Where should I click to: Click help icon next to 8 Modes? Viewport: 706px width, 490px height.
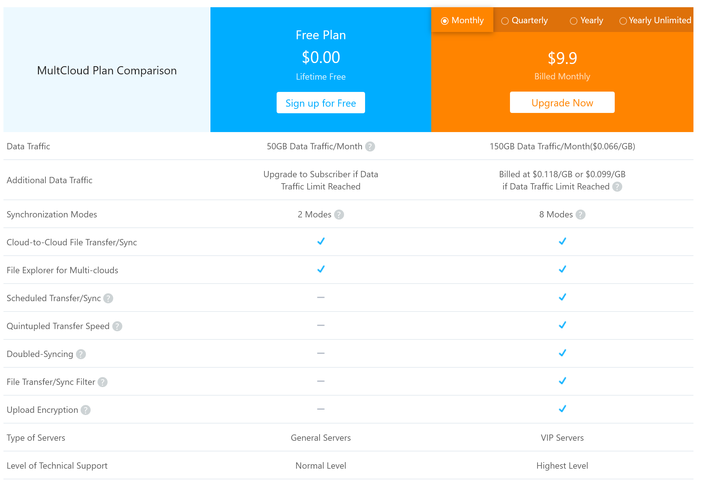pyautogui.click(x=580, y=215)
